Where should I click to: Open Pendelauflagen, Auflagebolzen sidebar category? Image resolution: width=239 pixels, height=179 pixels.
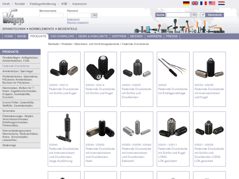(20, 59)
